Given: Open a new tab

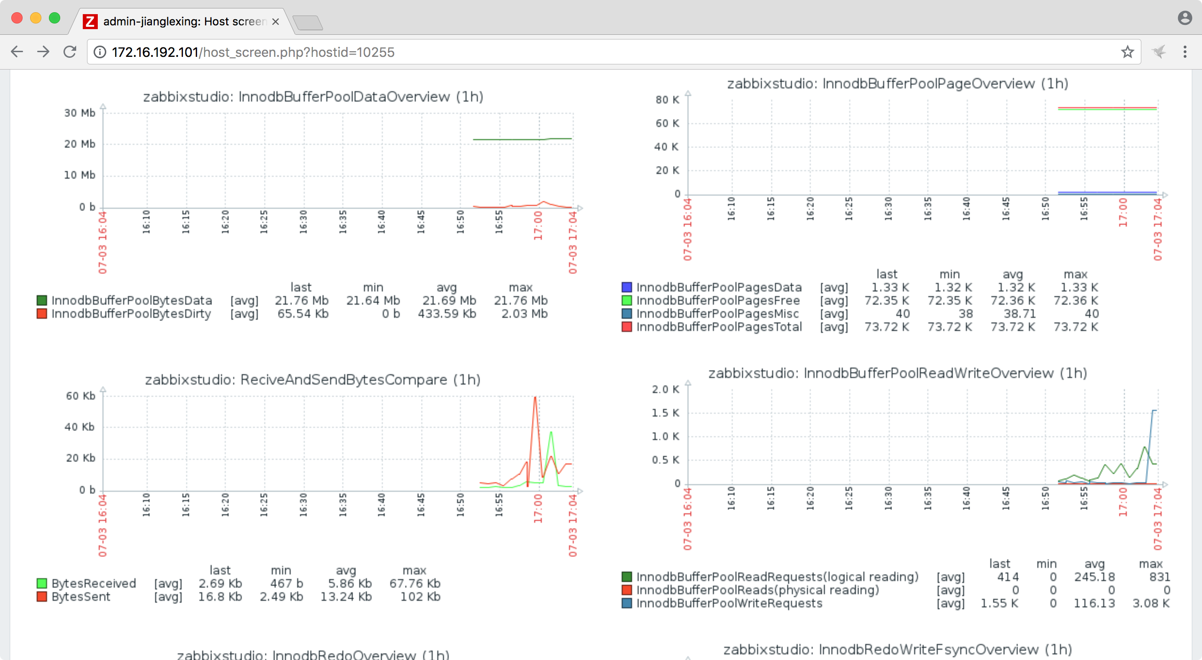Looking at the screenshot, I should (x=308, y=22).
